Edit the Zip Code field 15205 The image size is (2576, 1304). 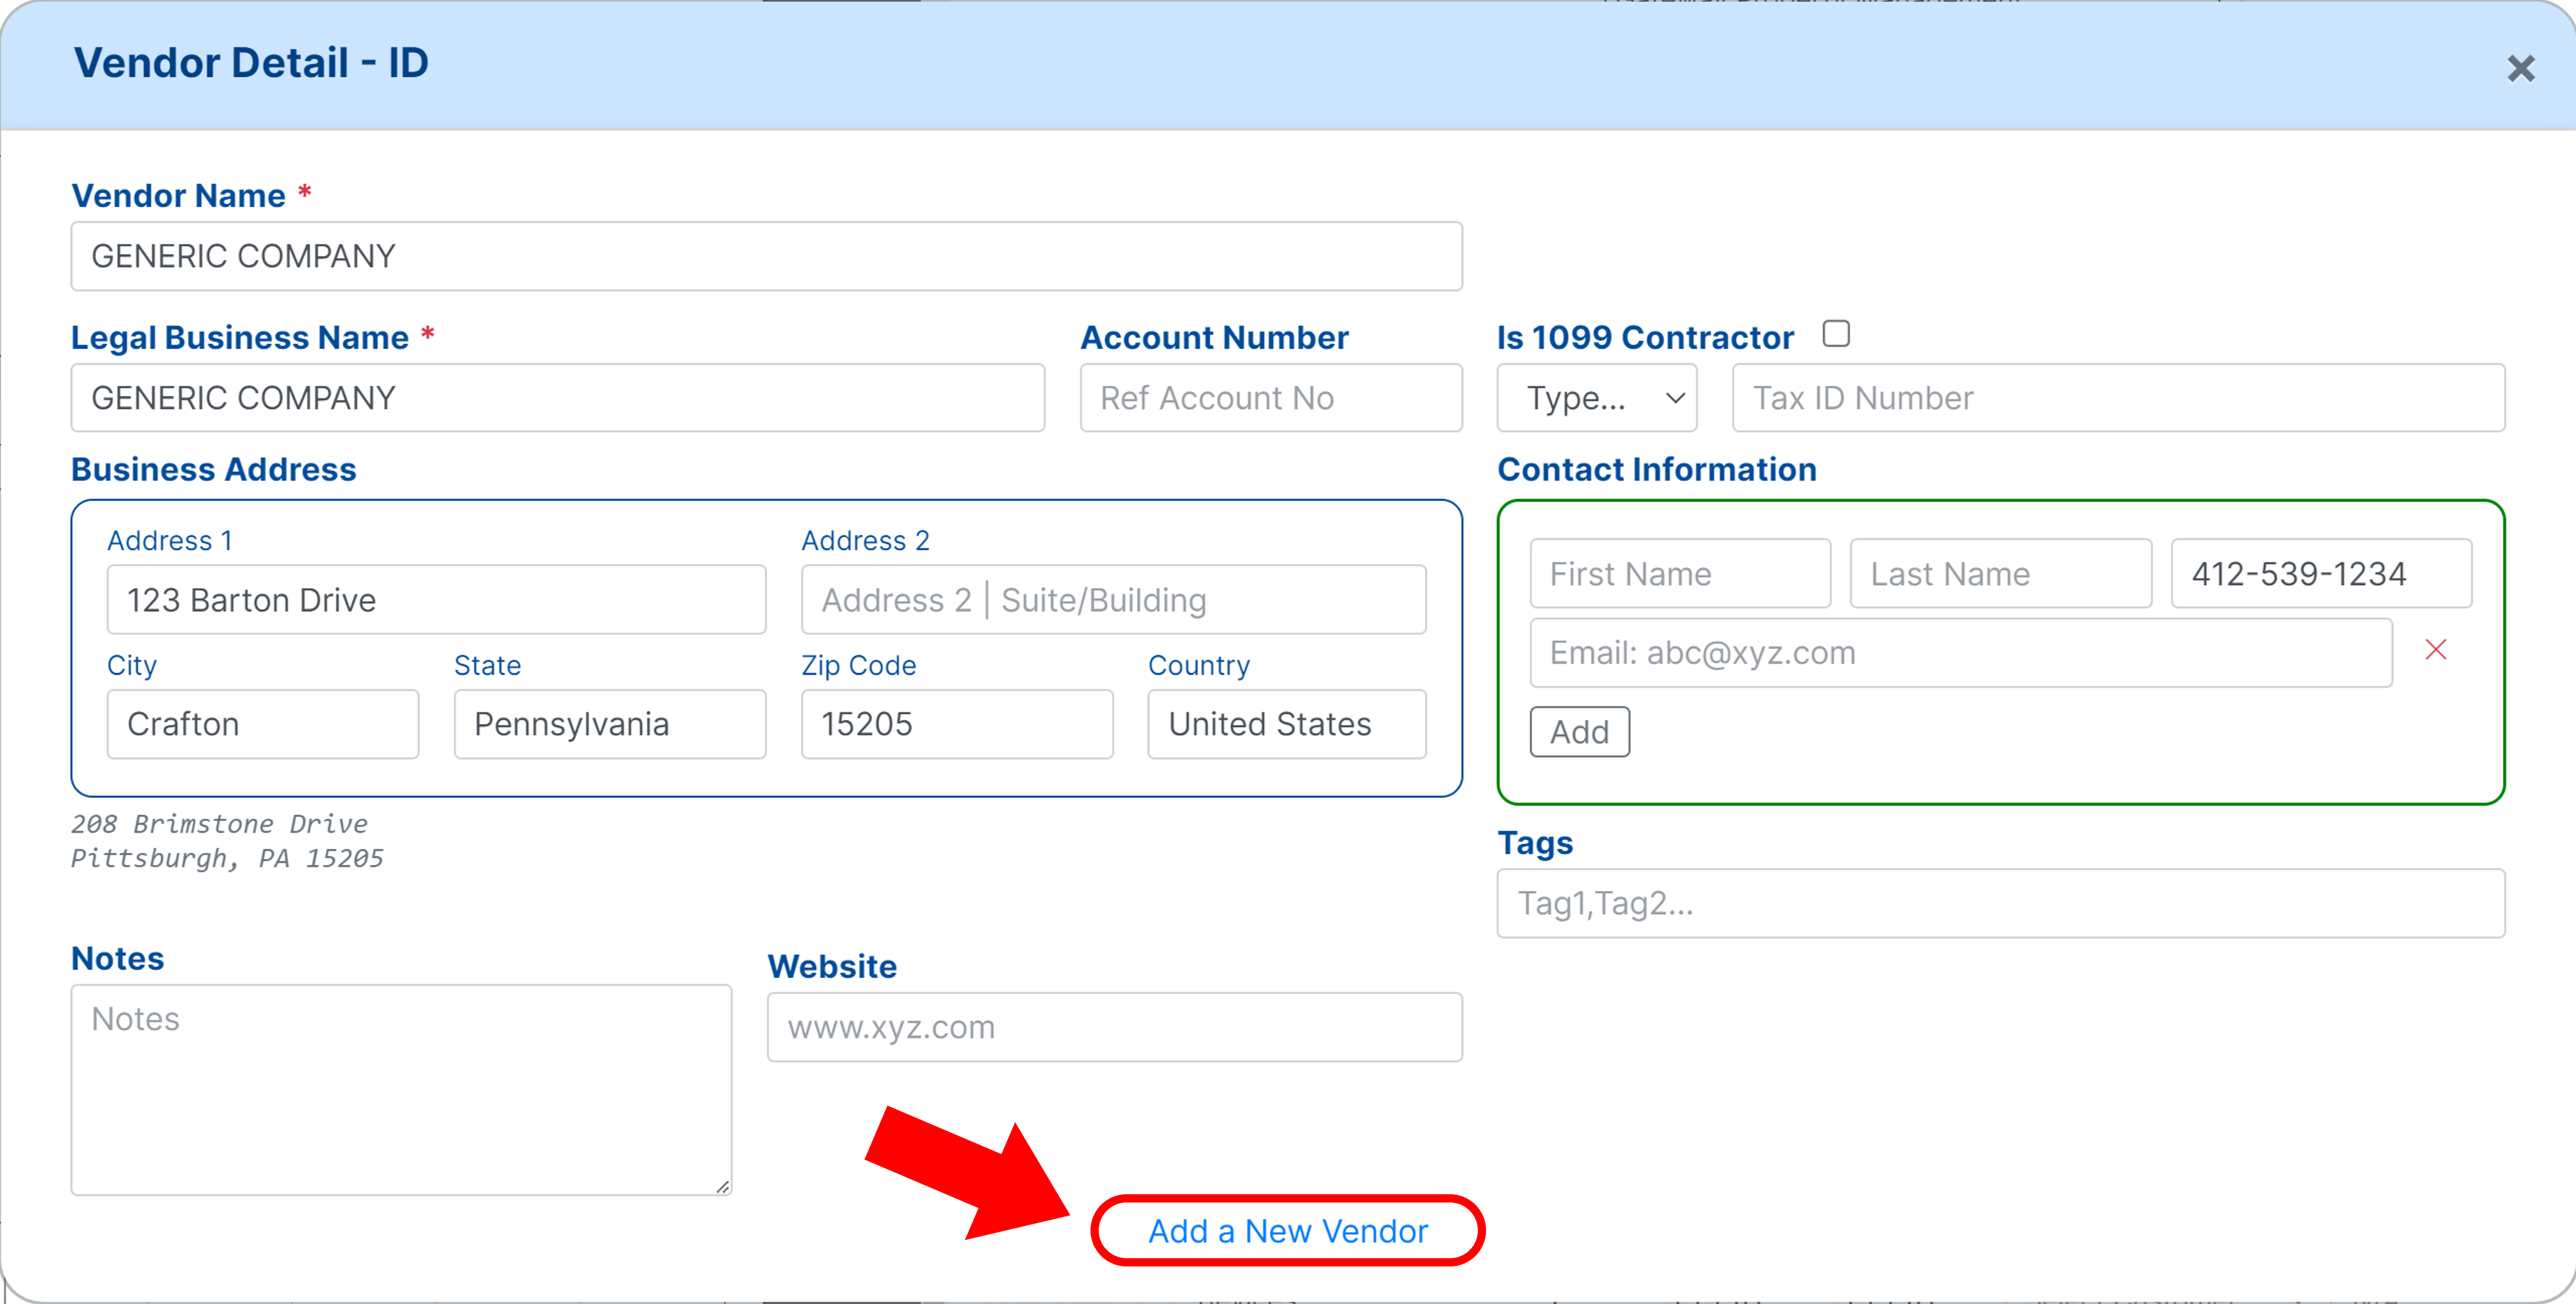[x=957, y=724]
